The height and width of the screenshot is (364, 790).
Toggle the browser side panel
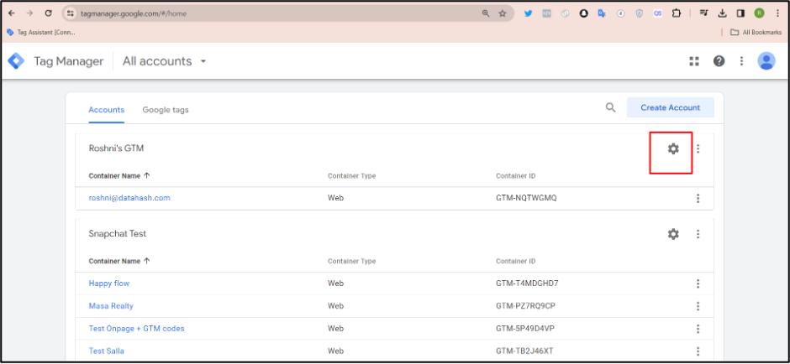(x=740, y=13)
